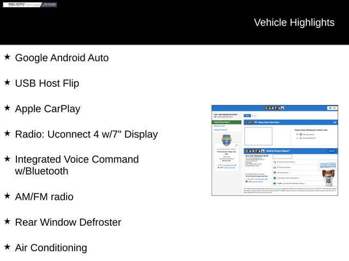
Task: Open the Buyback Guarantee sidebar link
Action: click(x=221, y=130)
